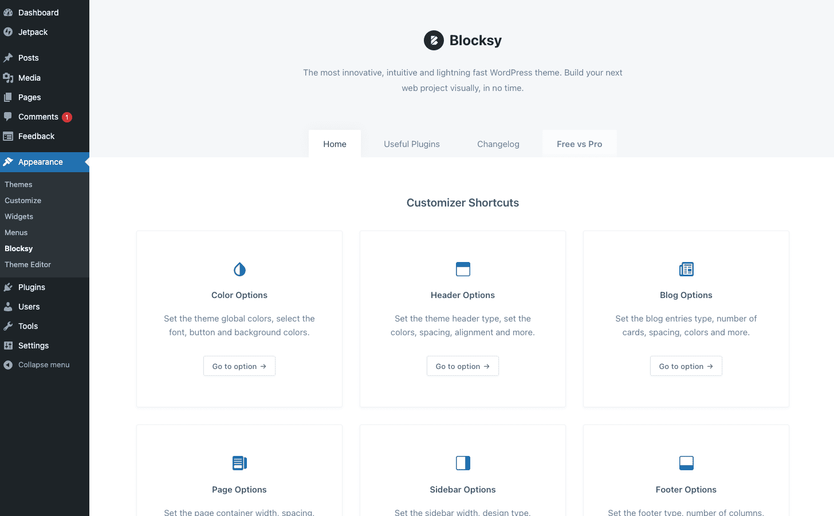
Task: Open the Feedback menu label
Action: 36,136
